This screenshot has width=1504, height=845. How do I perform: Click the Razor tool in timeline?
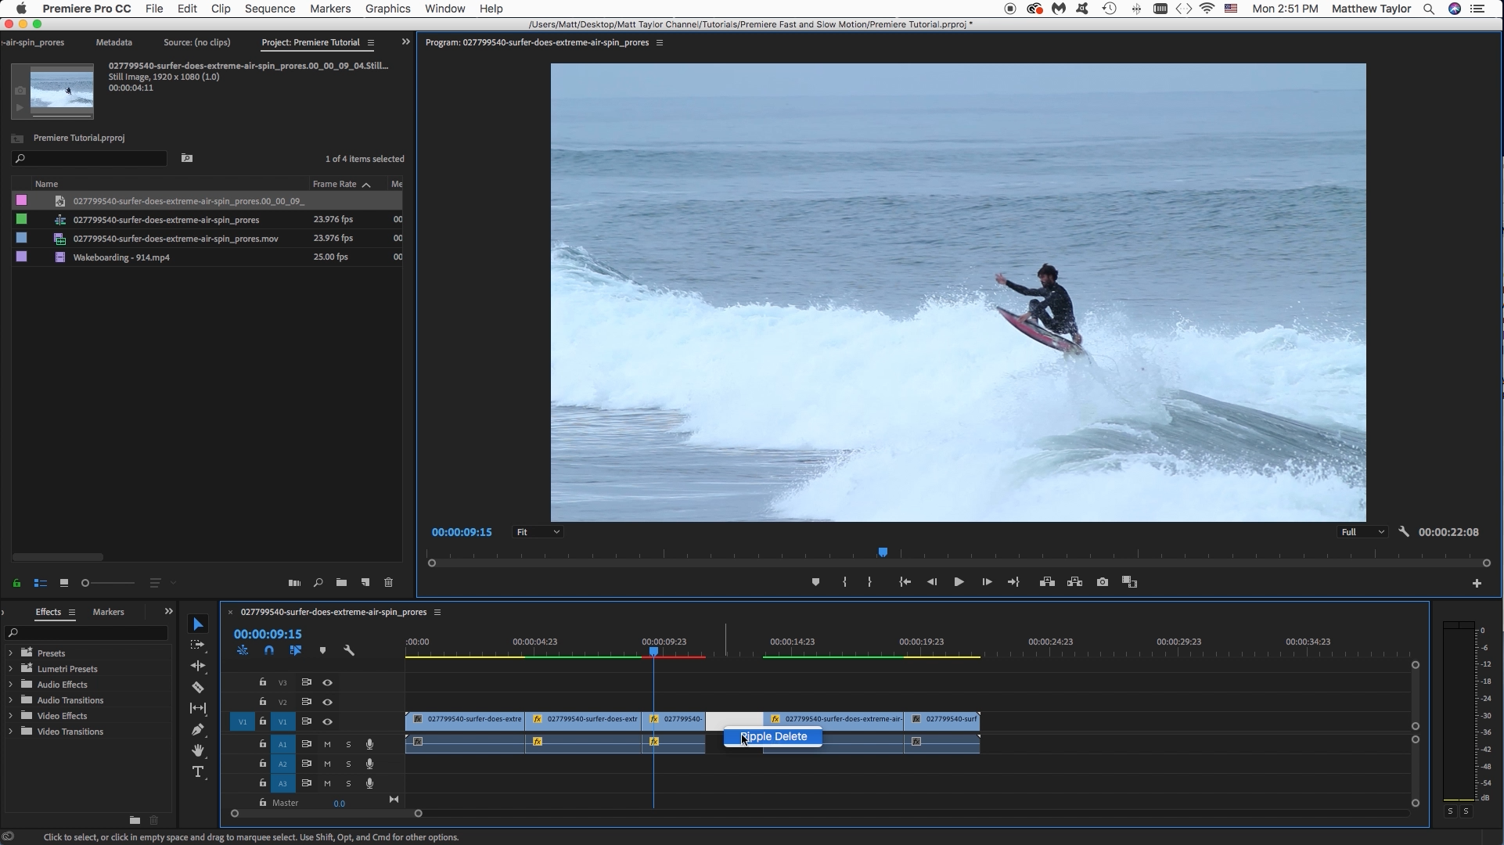coord(198,686)
